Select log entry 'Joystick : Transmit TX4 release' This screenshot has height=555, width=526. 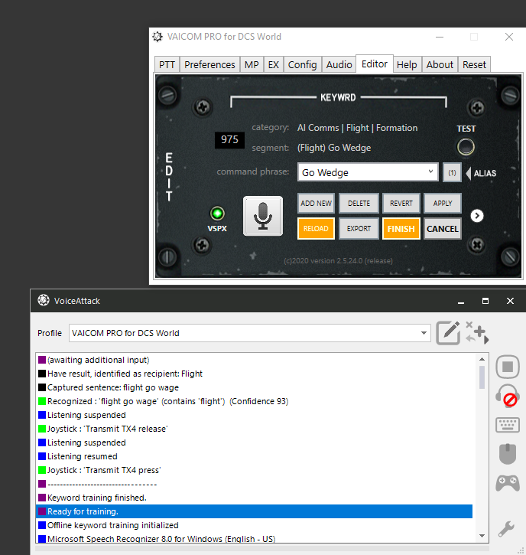(254, 429)
